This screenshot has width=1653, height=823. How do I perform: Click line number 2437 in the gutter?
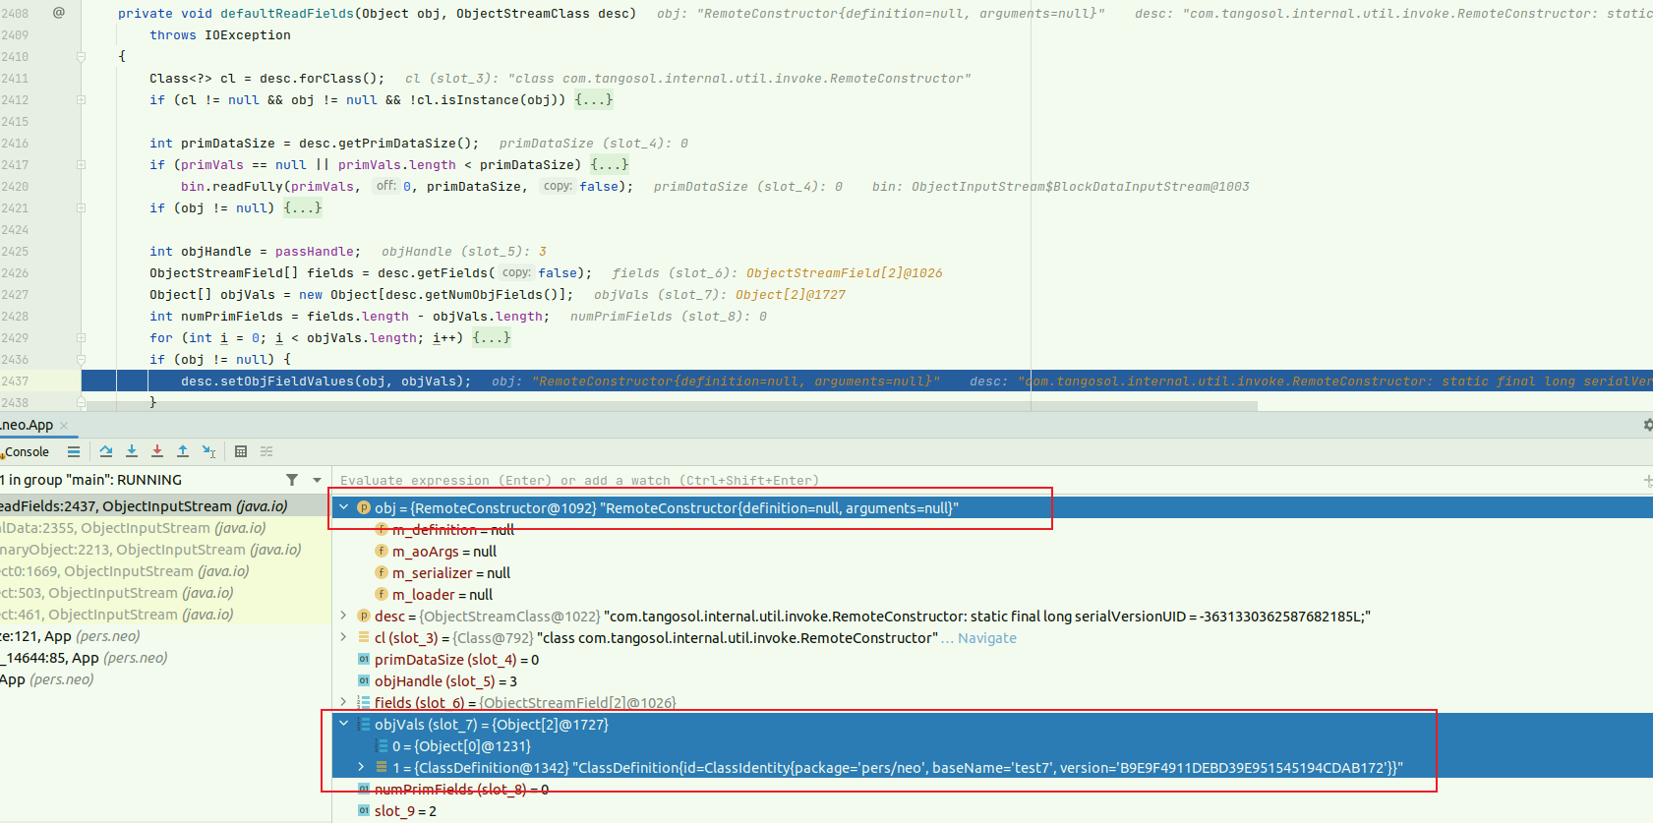coord(15,382)
